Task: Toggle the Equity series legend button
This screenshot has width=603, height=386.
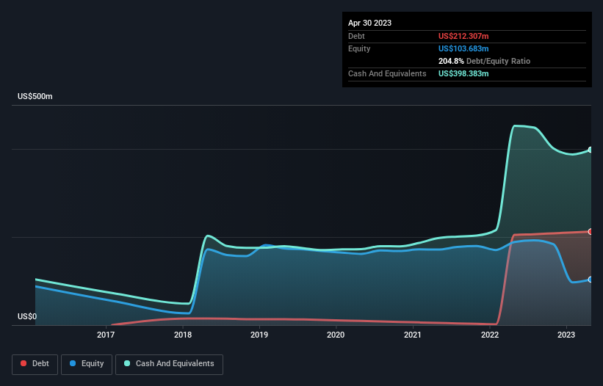Action: tap(87, 364)
